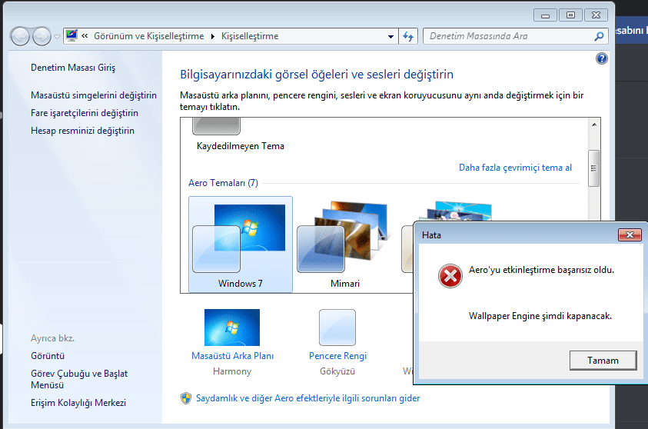Open Görev Çubuğu ve Başlat Menüsü
This screenshot has height=429, width=648.
(x=79, y=379)
